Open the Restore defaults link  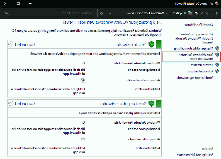[202, 65]
